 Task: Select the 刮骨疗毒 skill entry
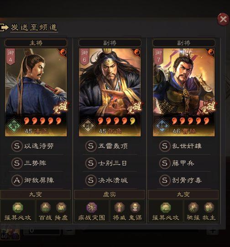click(x=184, y=180)
